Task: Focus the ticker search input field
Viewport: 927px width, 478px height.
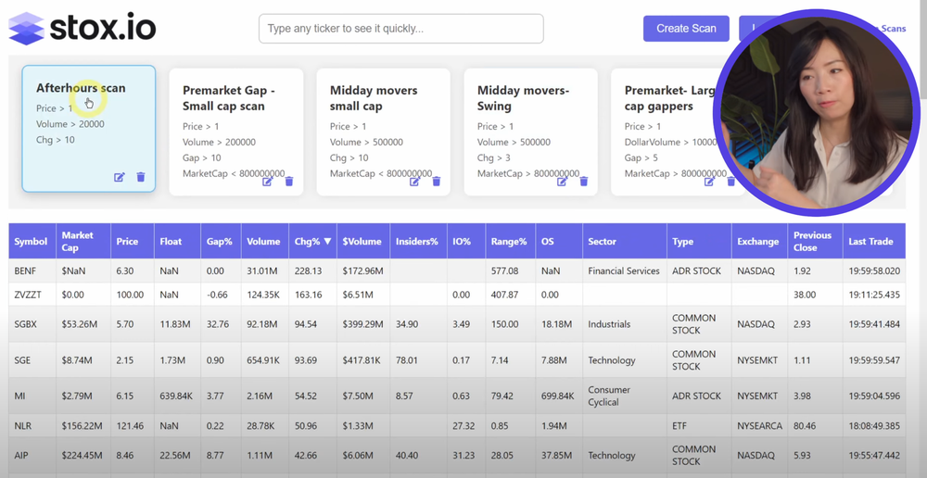Action: [400, 29]
